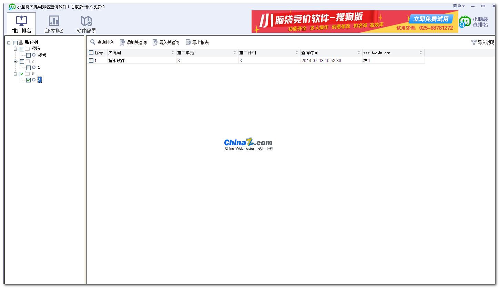Viewport: 499px width, 288px height.
Task: Click the circle icon beside unit 2
Action: (x=34, y=67)
